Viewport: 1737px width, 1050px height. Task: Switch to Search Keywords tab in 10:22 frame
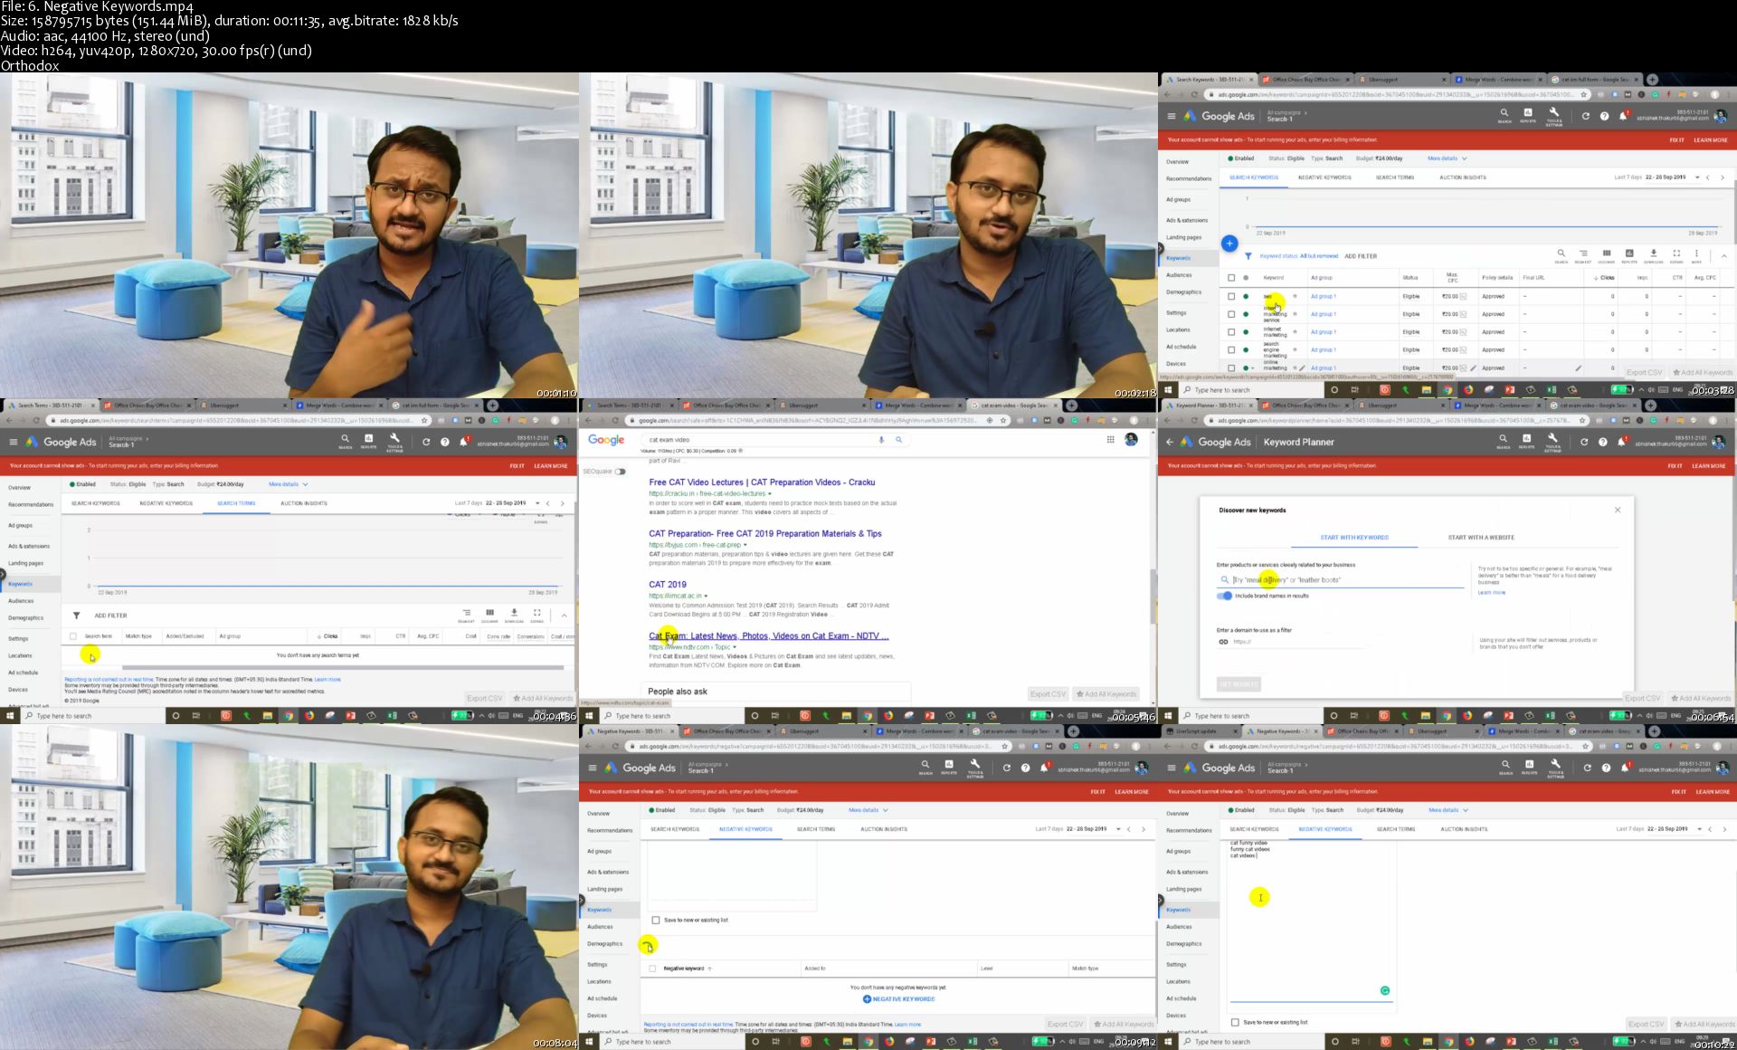point(1254,829)
